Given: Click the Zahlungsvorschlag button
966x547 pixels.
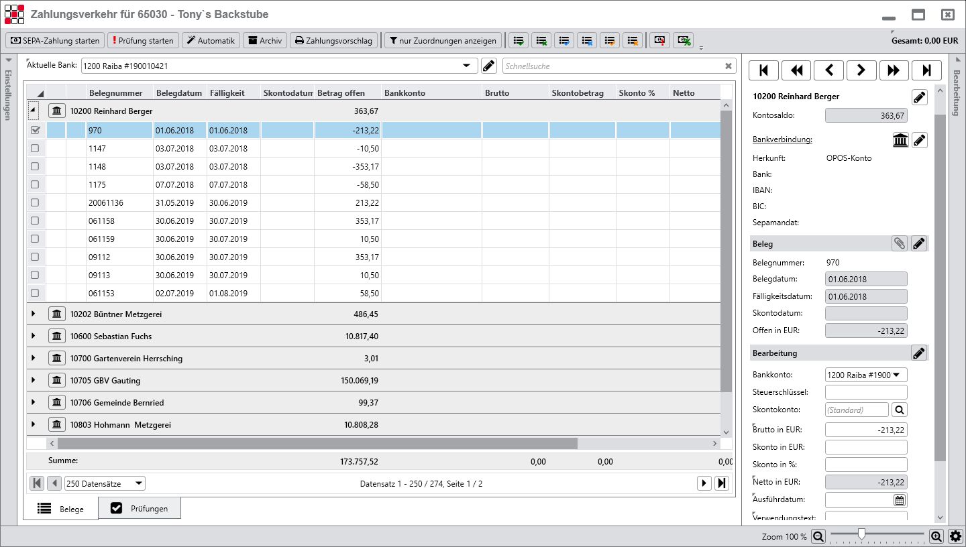Looking at the screenshot, I should (x=334, y=40).
